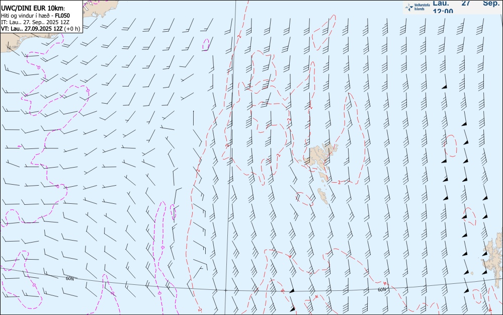Click the 'IT: Lau.. 27. Sep.. 2025 12Z' line

click(35, 22)
